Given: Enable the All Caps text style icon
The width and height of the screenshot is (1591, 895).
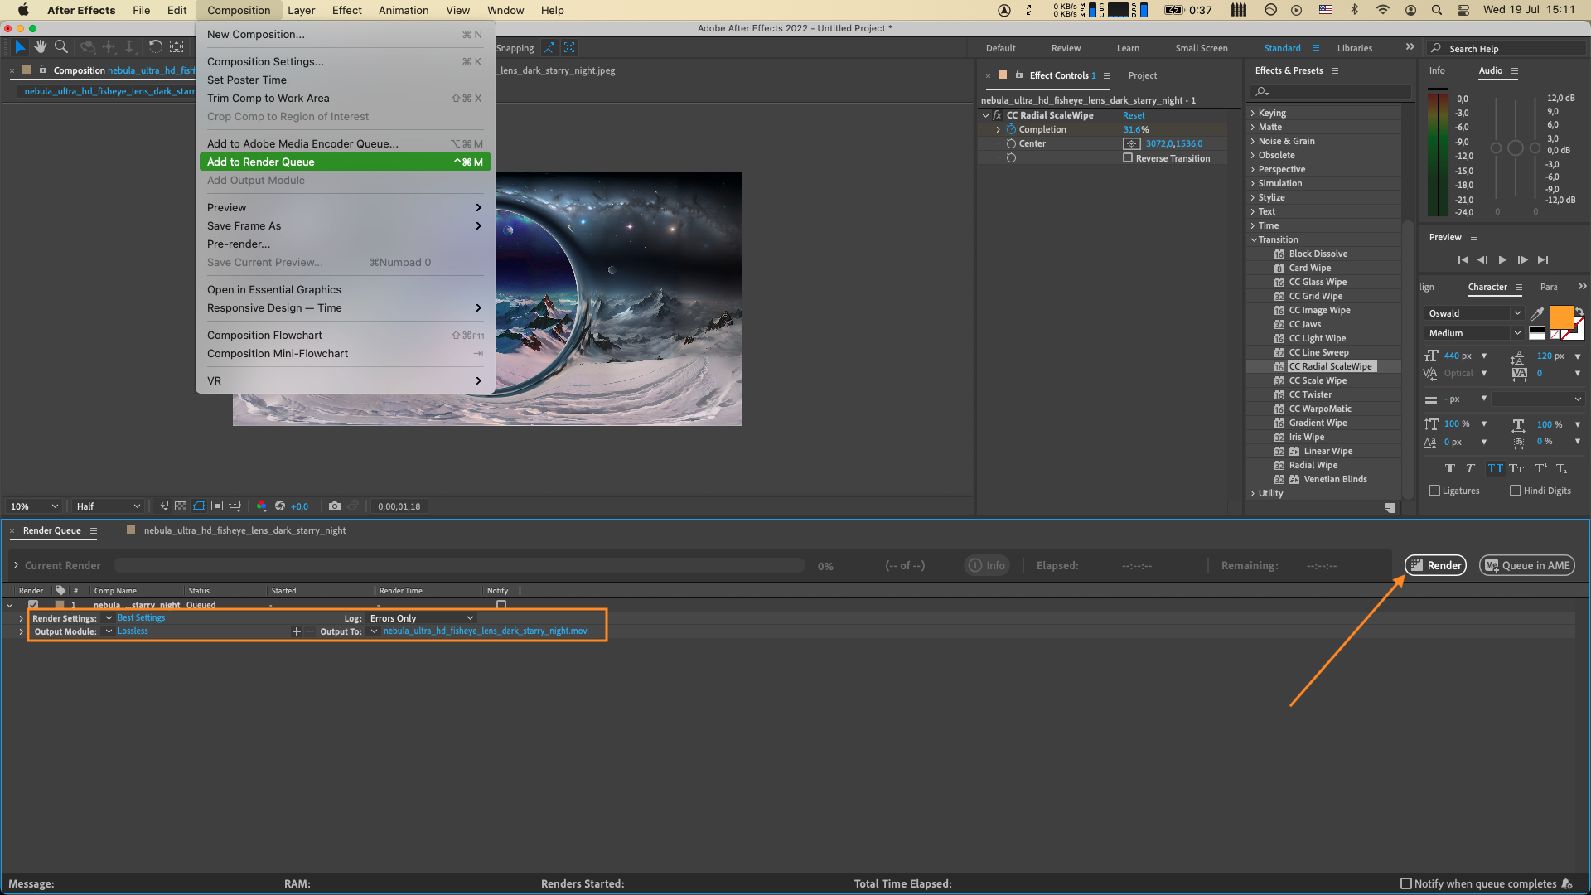Looking at the screenshot, I should 1495,468.
